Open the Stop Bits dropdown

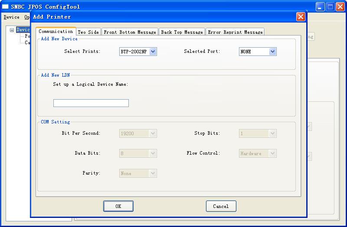click(258, 133)
